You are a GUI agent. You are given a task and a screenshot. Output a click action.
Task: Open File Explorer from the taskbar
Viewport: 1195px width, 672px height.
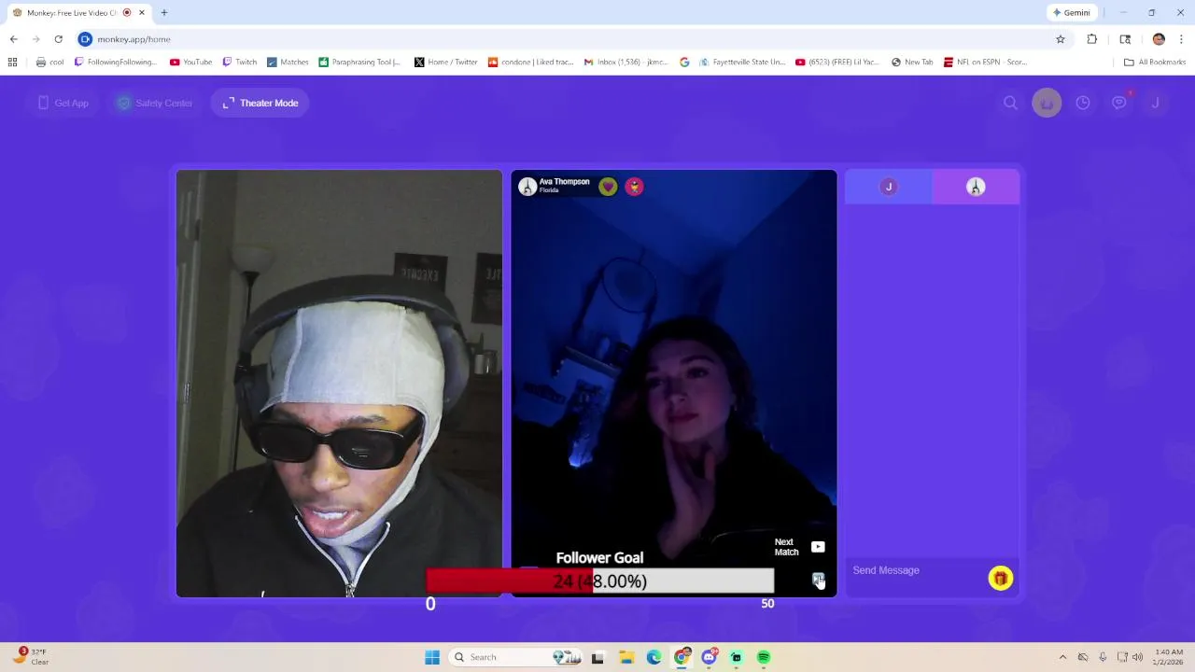pyautogui.click(x=626, y=657)
